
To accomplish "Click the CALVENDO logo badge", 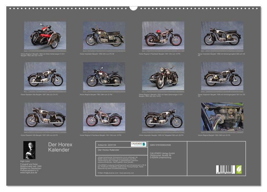I will (139, 144).
